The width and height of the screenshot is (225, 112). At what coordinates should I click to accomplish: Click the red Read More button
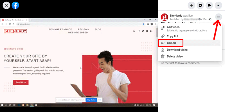pos(21,82)
